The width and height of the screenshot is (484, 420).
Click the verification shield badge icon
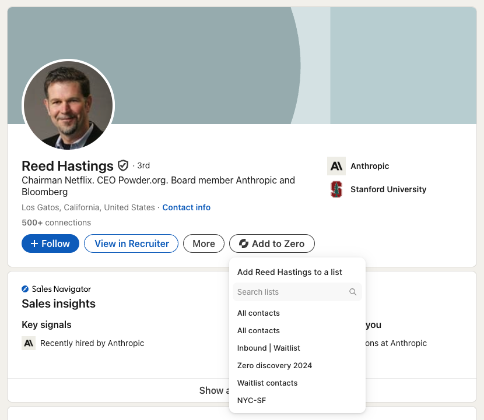123,165
